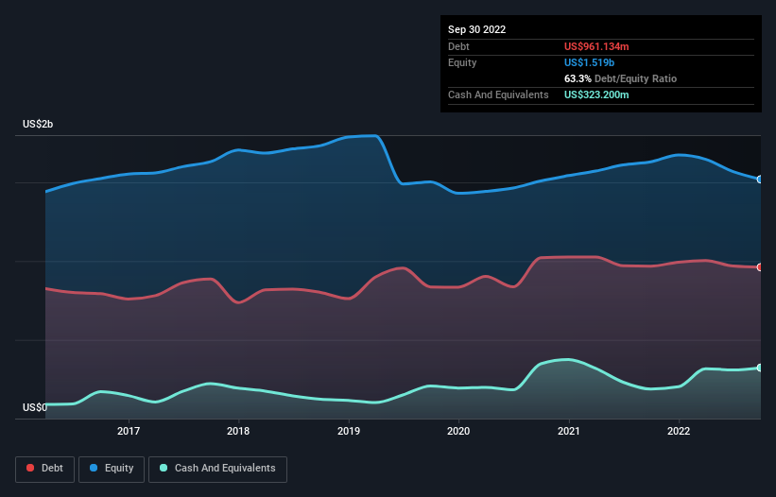The image size is (776, 497).
Task: Click the teal Cash endpoint marker
Action: pyautogui.click(x=760, y=368)
